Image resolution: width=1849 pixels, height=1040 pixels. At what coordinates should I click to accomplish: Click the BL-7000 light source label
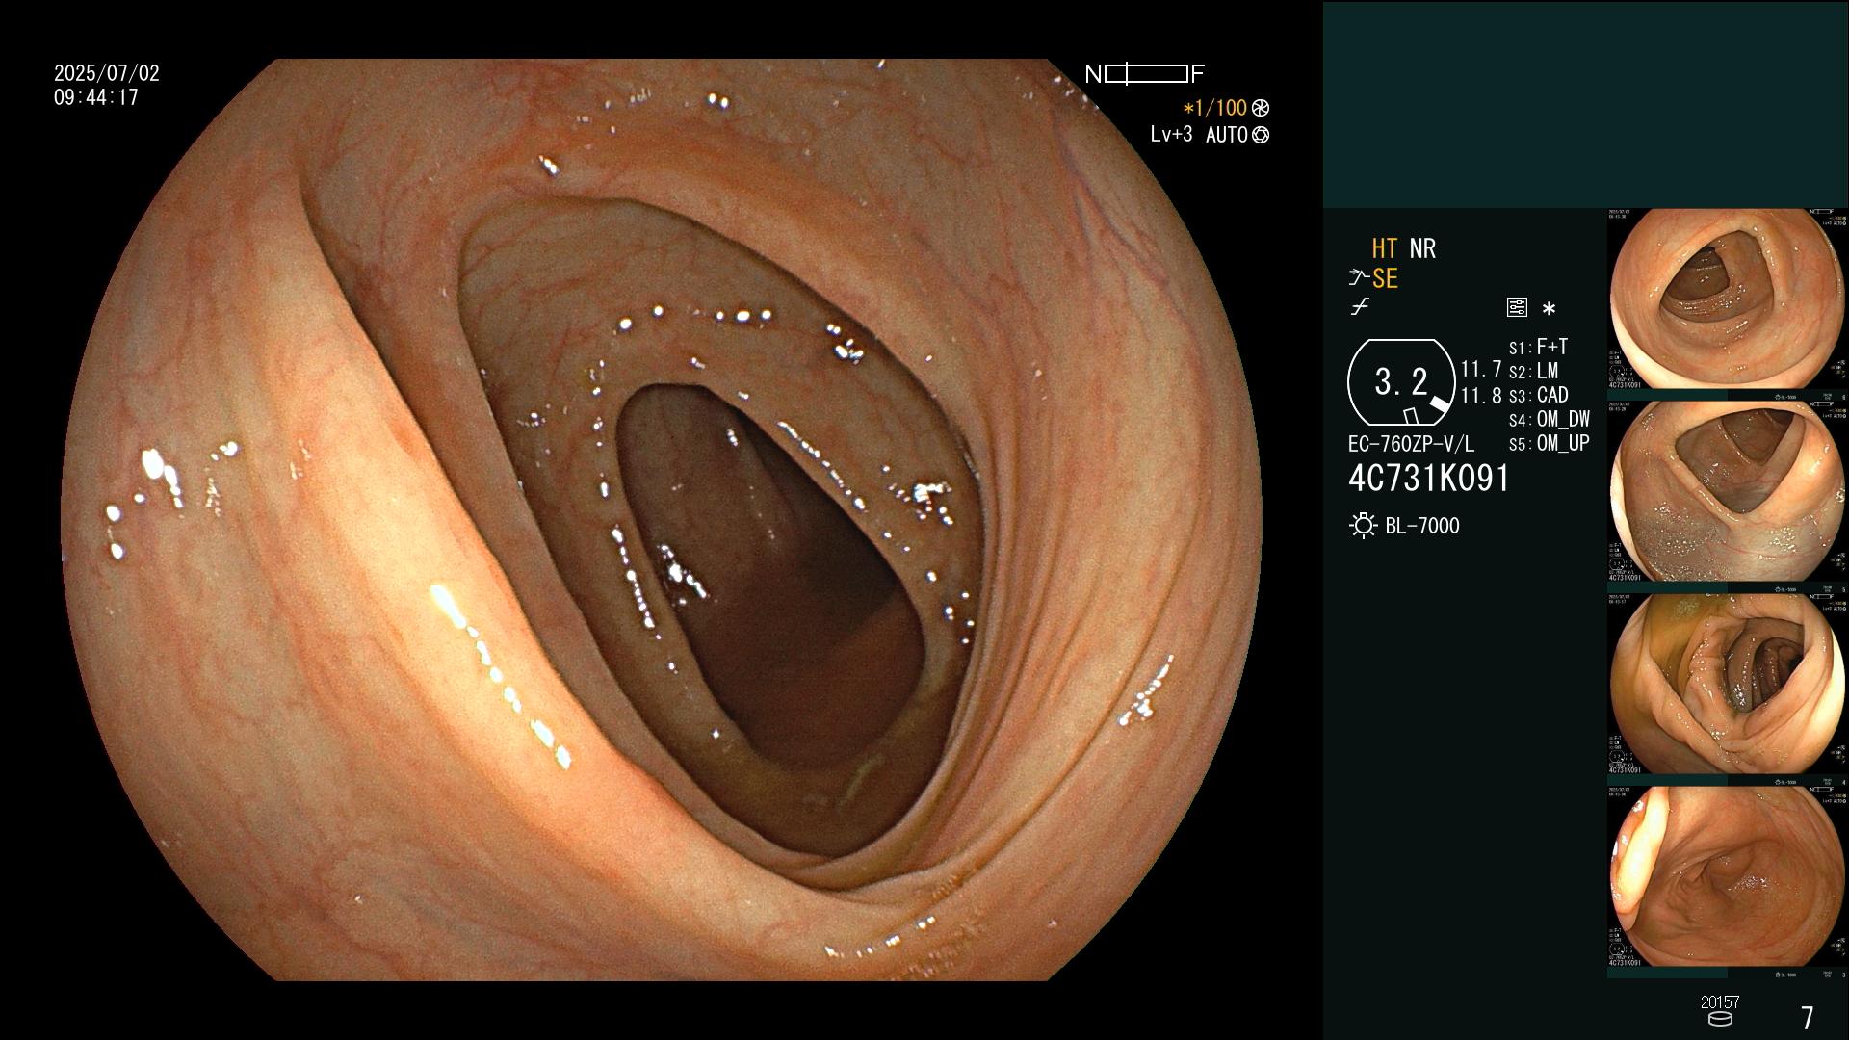click(x=1422, y=526)
